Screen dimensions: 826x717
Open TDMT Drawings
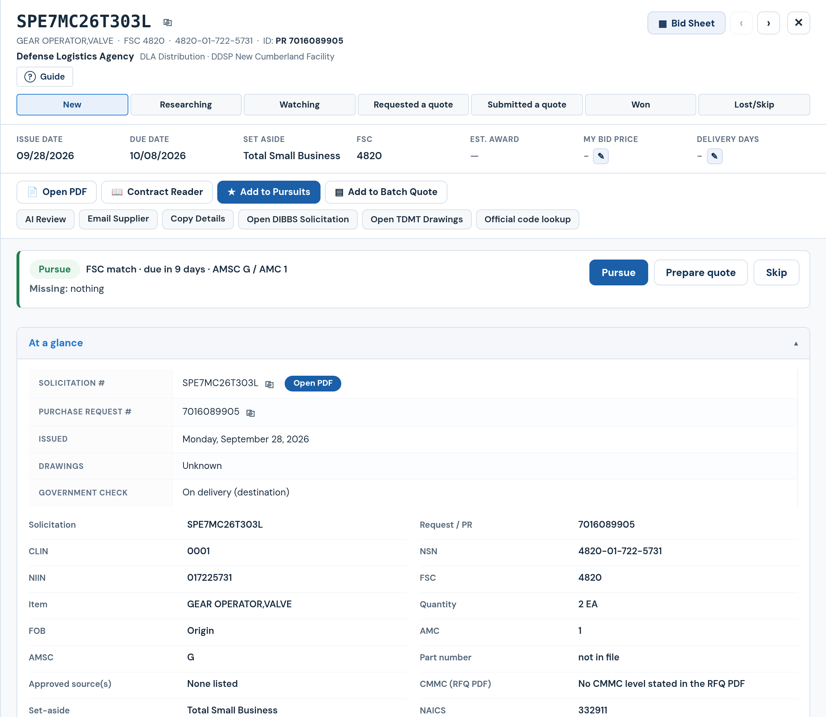(x=417, y=219)
